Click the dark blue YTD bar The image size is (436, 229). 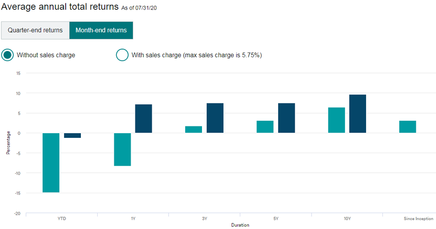click(72, 135)
